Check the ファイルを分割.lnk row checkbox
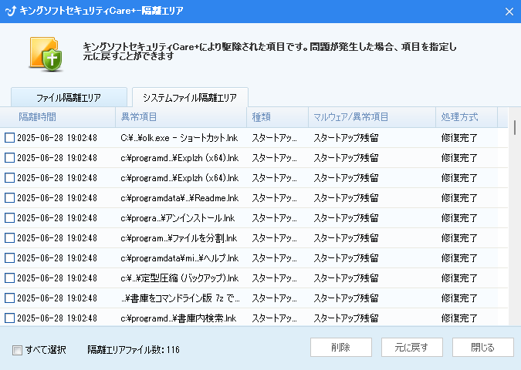The image size is (521, 370). coord(9,238)
